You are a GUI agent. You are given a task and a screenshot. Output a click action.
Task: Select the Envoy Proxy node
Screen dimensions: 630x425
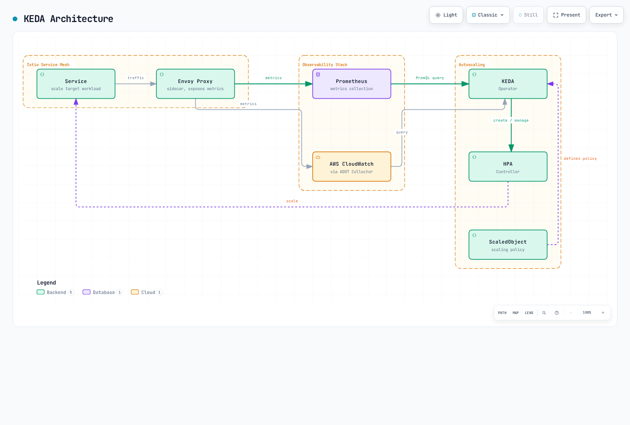click(195, 84)
